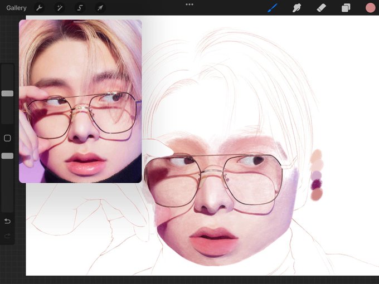This screenshot has width=379, height=284.
Task: Tap the dark magenta paint swatch on canvas
Action: (317, 184)
